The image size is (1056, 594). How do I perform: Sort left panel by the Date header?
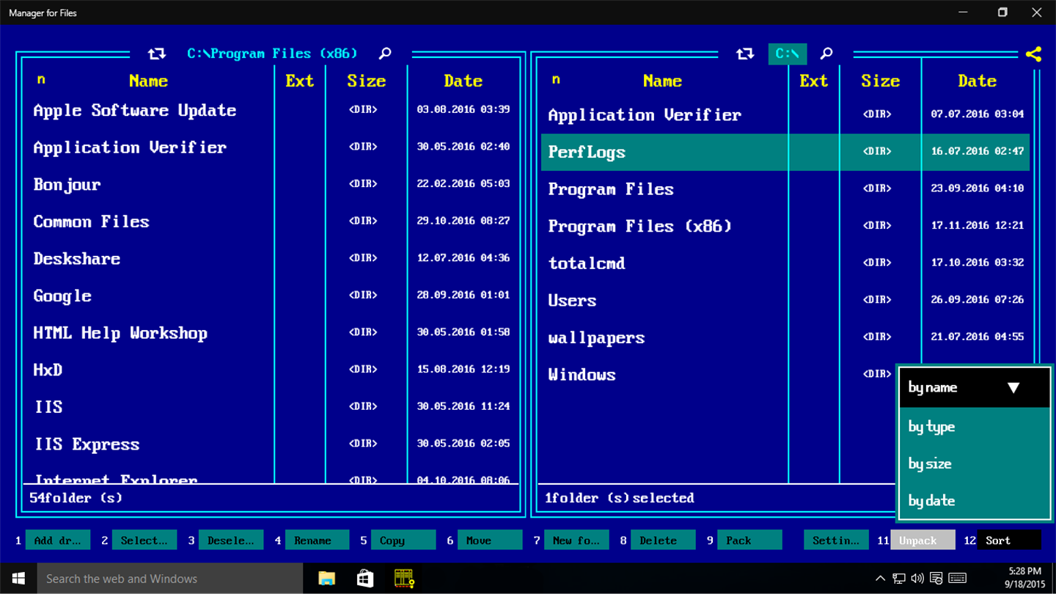click(x=463, y=81)
